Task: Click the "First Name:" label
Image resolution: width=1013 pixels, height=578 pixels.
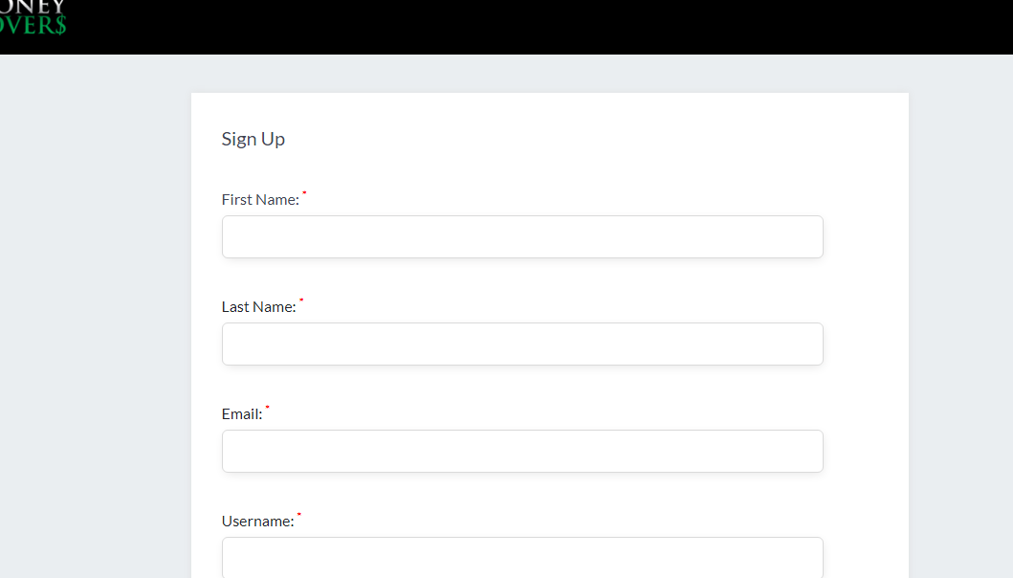Action: pos(260,200)
